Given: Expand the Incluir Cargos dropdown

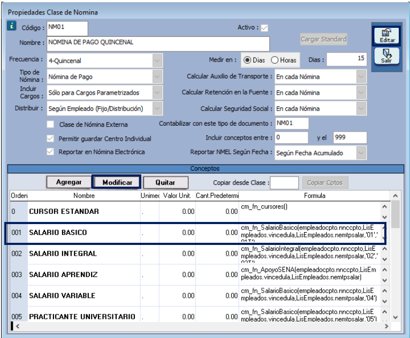Looking at the screenshot, I should (x=157, y=93).
